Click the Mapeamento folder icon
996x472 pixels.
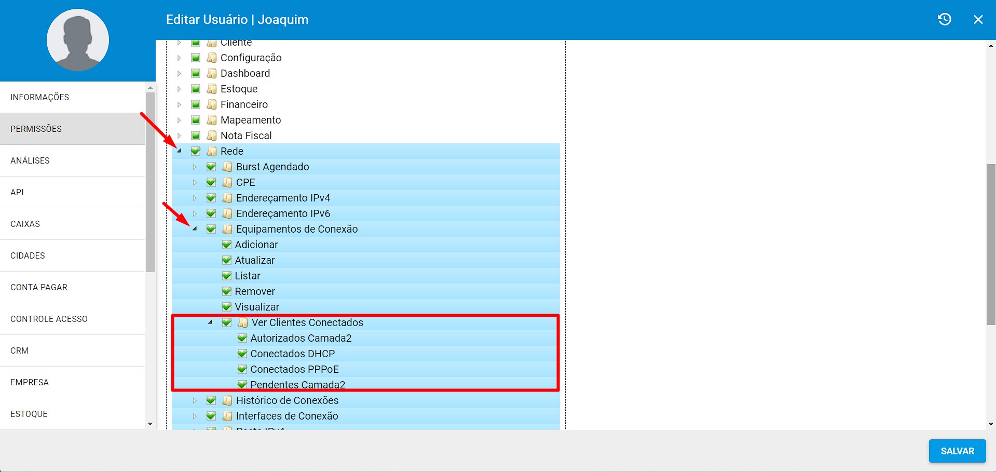[x=212, y=120]
